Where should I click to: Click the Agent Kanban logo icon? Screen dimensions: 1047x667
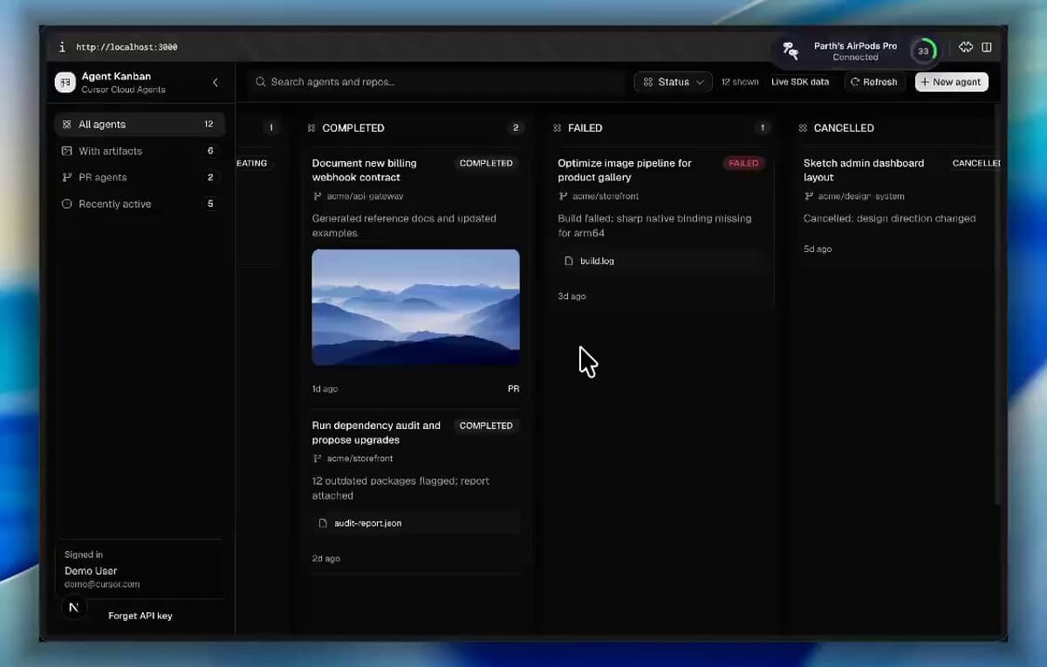coord(65,82)
